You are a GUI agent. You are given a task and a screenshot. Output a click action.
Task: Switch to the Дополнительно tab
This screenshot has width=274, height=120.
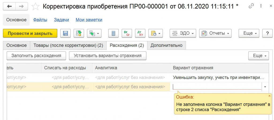pyautogui.click(x=166, y=45)
